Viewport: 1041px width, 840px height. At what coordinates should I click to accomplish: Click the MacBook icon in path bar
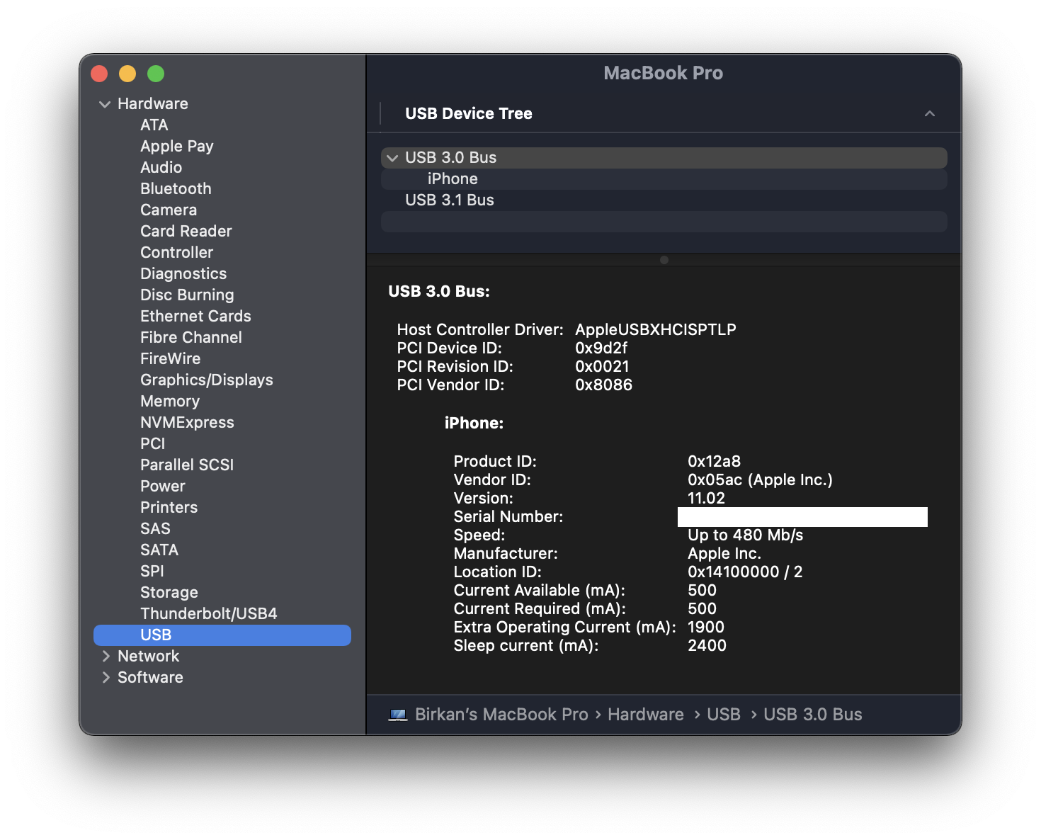tap(398, 715)
